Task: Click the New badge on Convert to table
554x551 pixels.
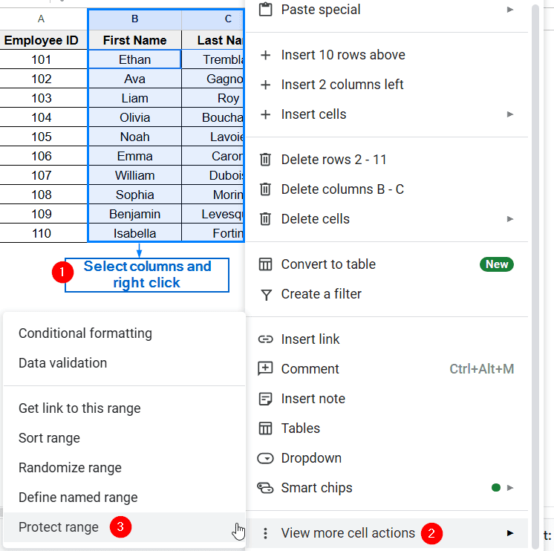Action: pos(496,264)
